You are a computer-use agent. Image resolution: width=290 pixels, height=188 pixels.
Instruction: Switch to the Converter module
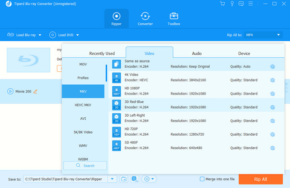pyautogui.click(x=145, y=19)
